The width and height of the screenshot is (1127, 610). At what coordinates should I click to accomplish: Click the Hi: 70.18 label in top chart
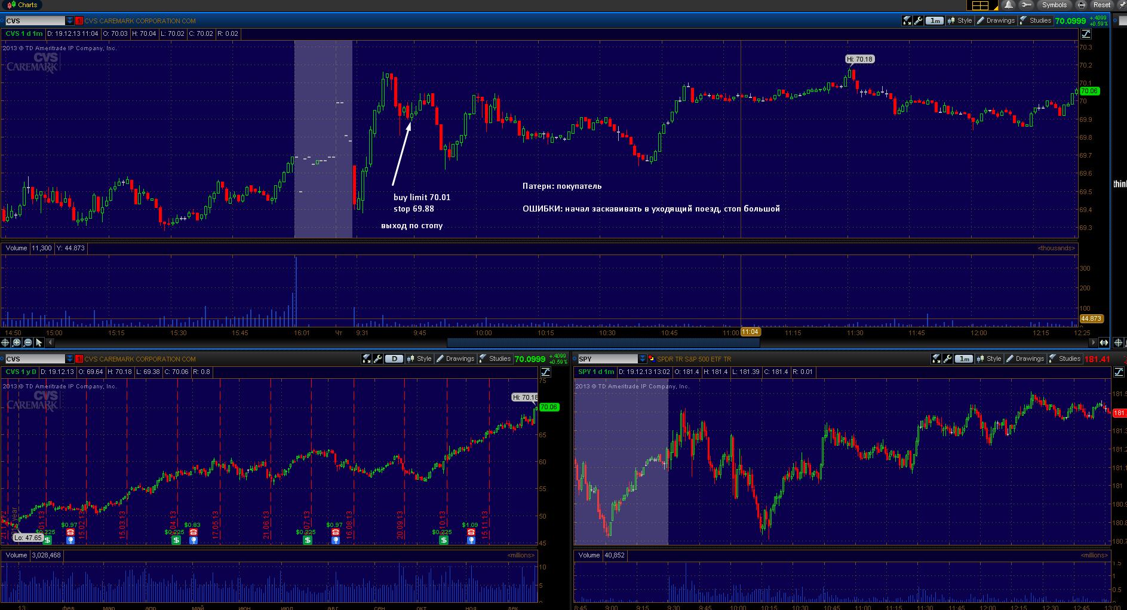(860, 59)
